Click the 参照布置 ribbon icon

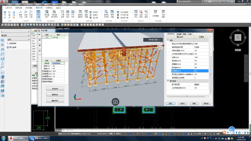tap(112, 14)
